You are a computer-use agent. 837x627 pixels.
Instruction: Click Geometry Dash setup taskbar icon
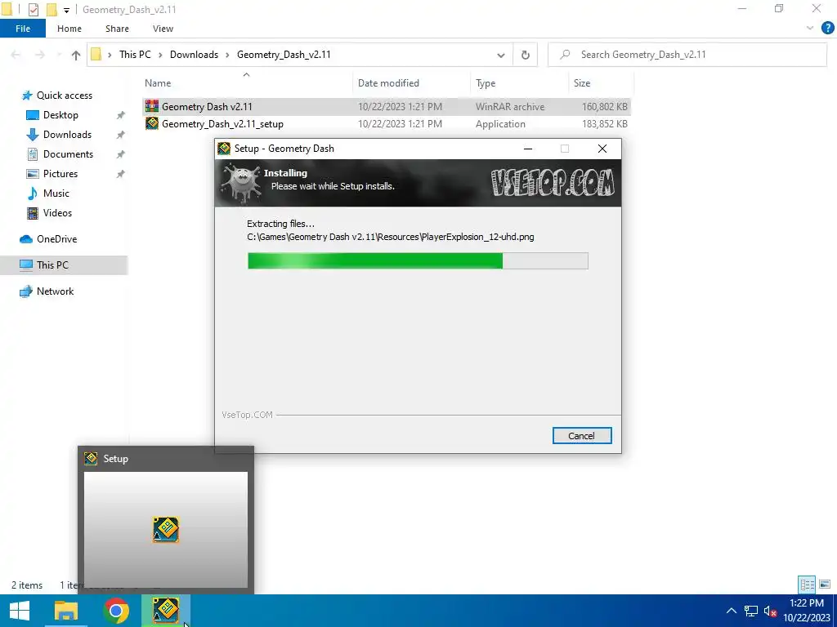(165, 611)
